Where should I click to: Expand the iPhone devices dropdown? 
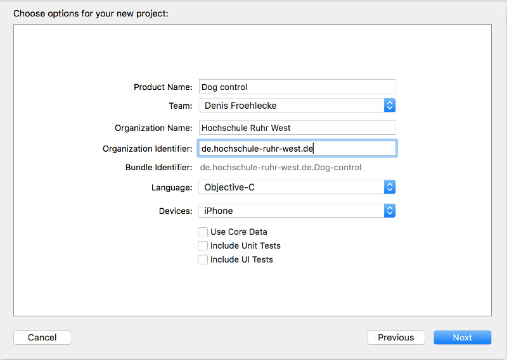coord(292,211)
